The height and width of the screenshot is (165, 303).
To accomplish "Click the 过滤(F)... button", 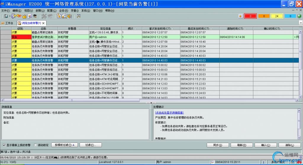I will point(91,145).
